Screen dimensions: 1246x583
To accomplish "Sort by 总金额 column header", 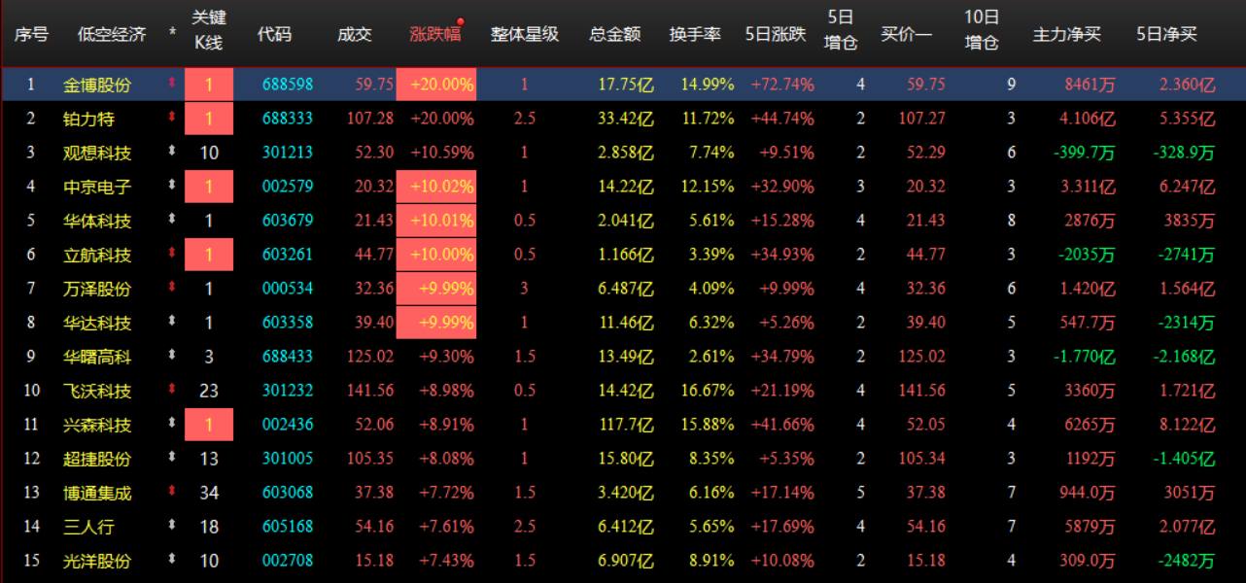I will pyautogui.click(x=615, y=34).
